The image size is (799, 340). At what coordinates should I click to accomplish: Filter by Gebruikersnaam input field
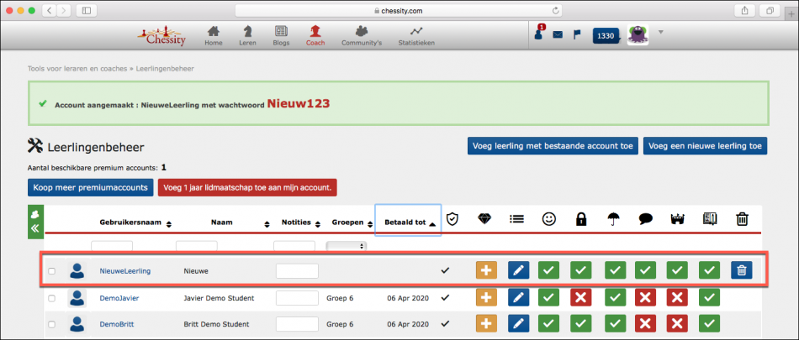pyautogui.click(x=112, y=246)
